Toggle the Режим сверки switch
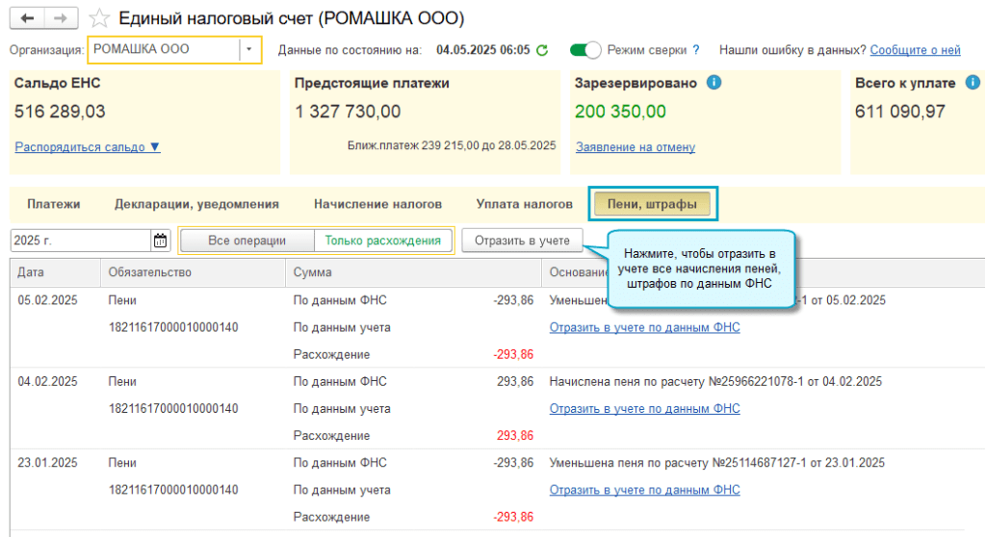 (585, 50)
